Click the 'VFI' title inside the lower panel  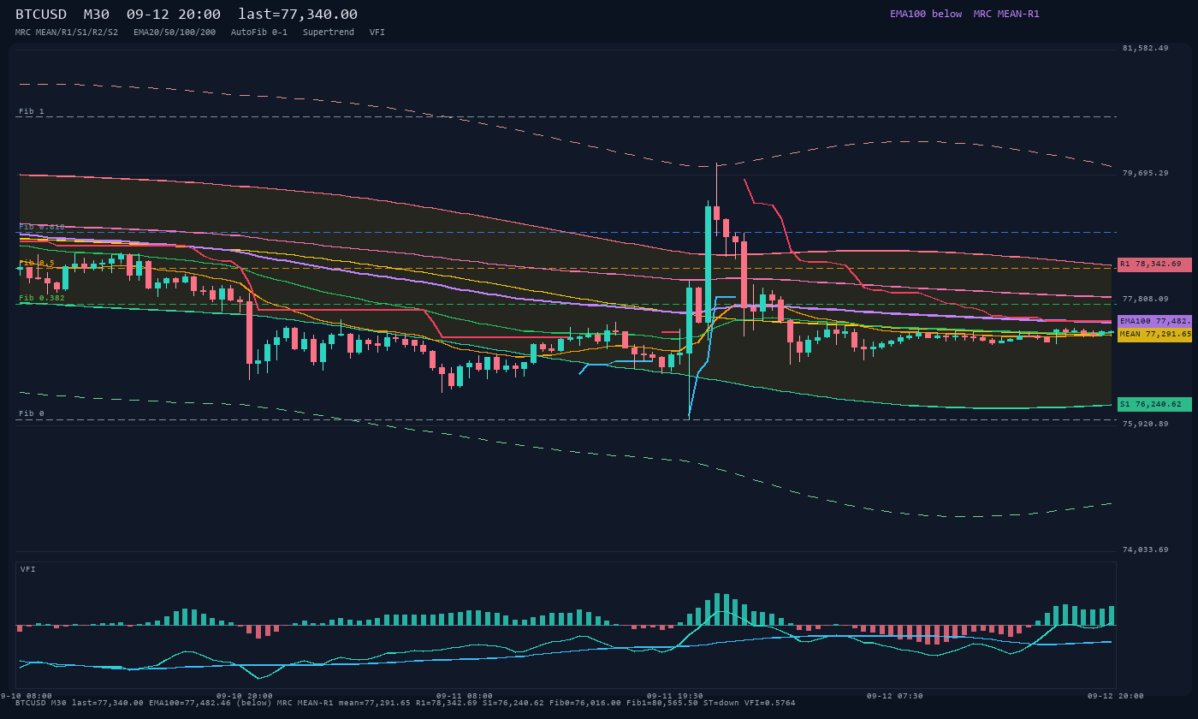point(28,569)
